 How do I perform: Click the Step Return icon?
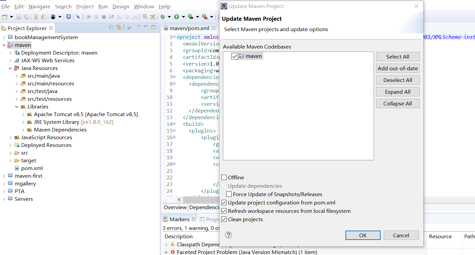click(x=135, y=17)
